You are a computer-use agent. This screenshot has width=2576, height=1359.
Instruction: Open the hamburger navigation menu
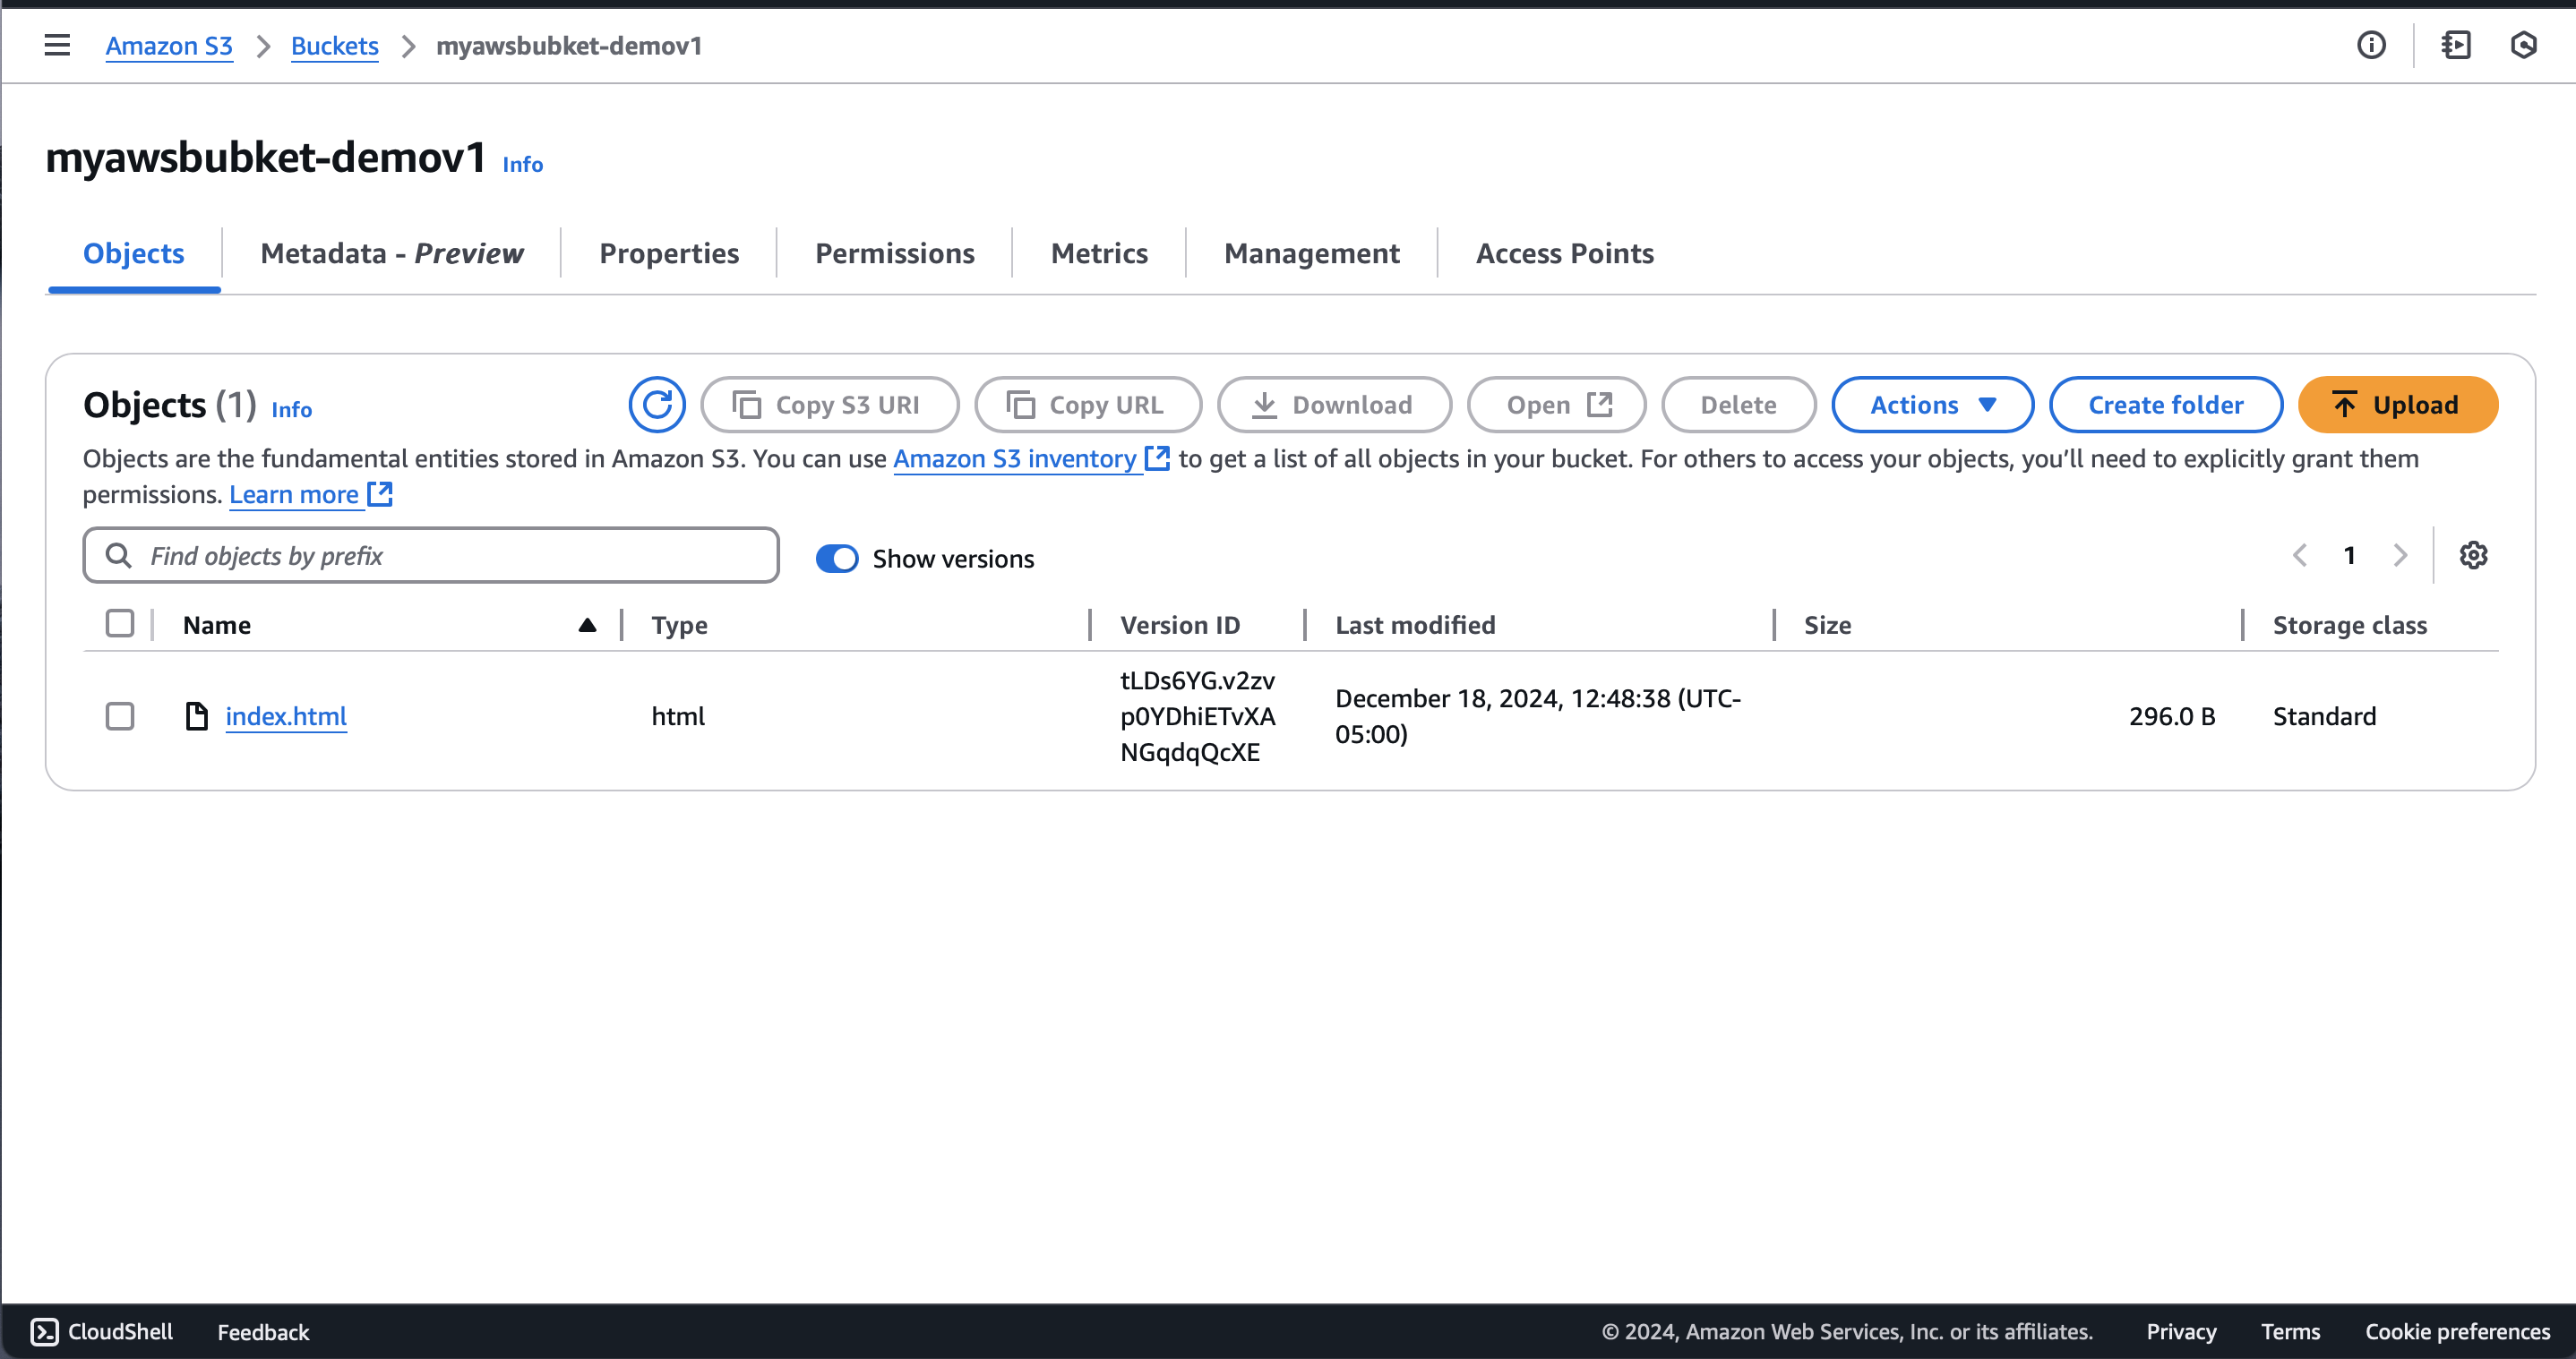(x=57, y=45)
